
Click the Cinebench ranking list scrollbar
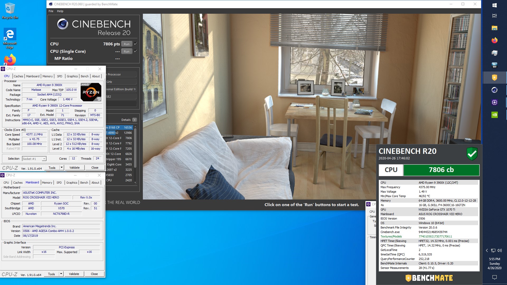135,148
